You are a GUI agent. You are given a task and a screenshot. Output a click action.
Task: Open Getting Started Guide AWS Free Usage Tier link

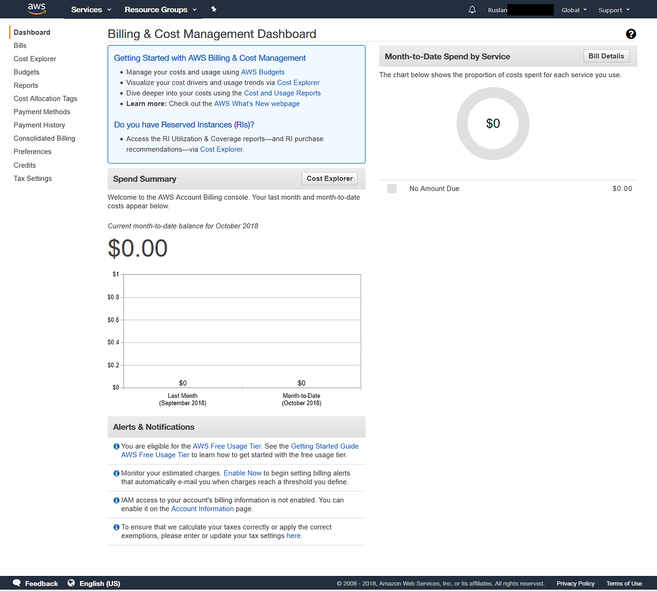point(325,446)
